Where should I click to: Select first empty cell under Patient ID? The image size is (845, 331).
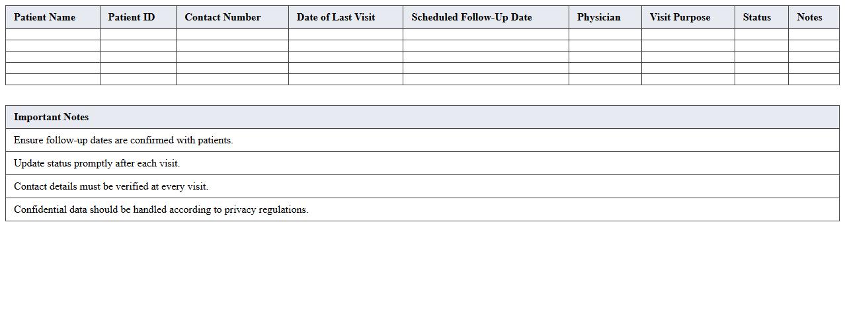tap(138, 34)
